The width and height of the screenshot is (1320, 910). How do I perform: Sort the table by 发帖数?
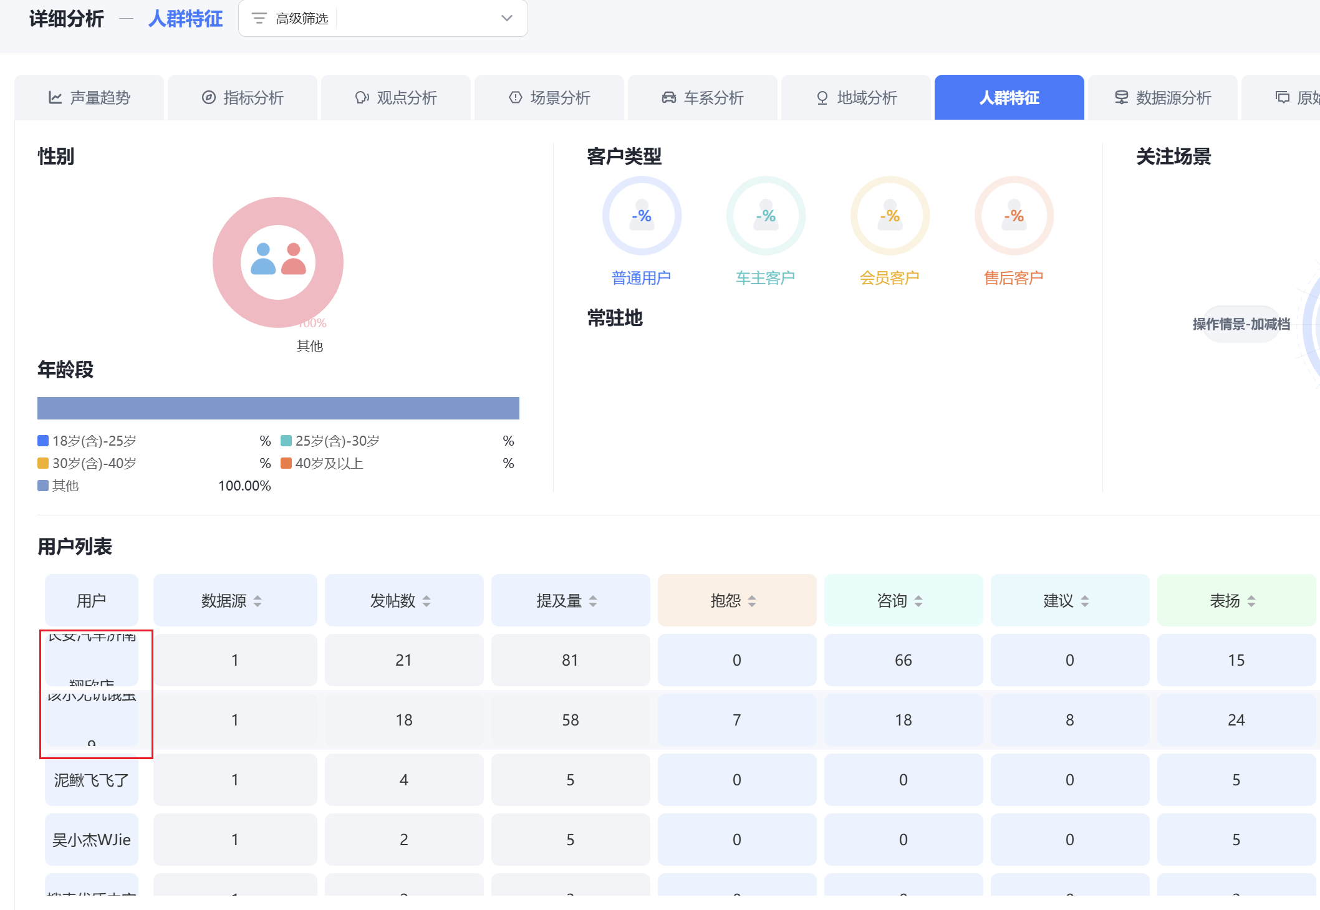point(426,601)
